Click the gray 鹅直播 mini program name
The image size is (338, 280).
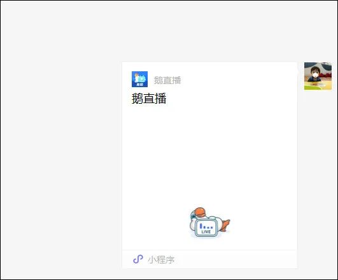(167, 80)
